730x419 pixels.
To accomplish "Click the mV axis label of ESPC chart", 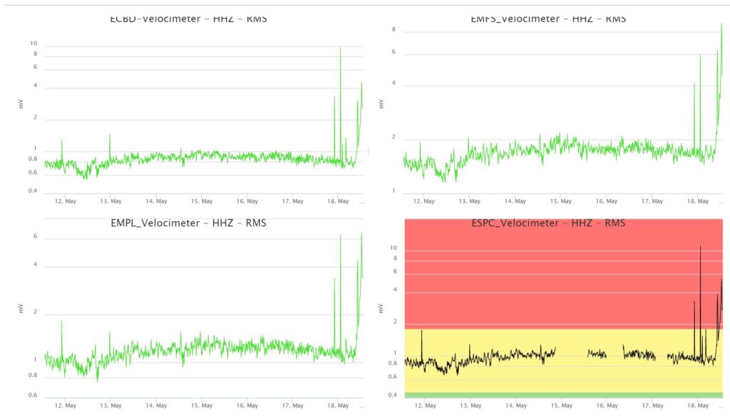I will pos(381,308).
